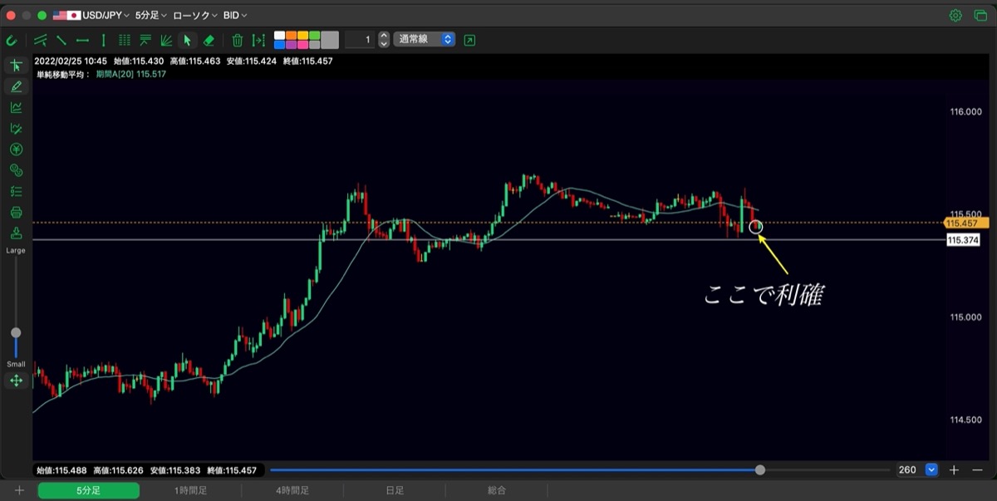This screenshot has height=501, width=997.
Task: Pick the orange color swatch
Action: click(x=291, y=36)
